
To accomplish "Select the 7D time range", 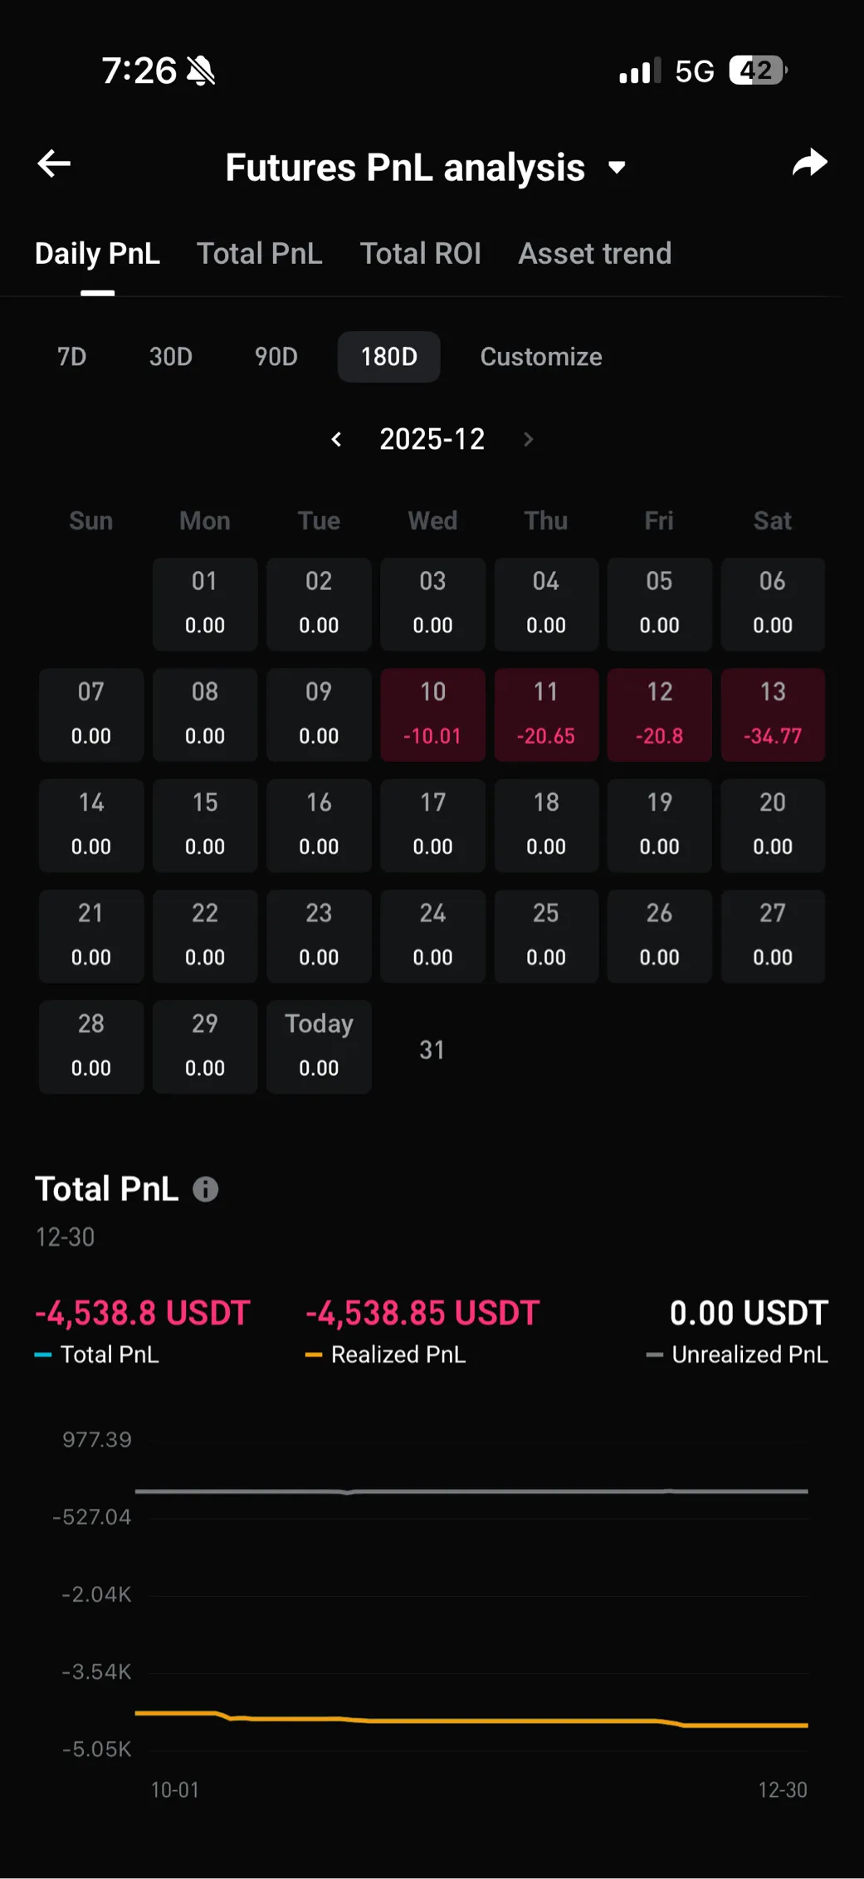I will [71, 357].
